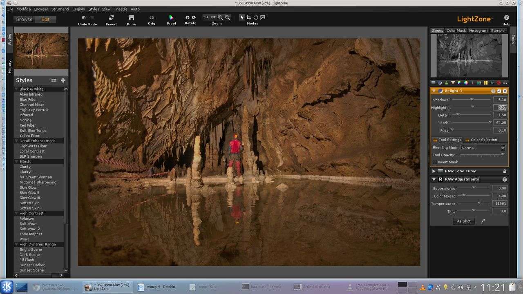Select the crop mode tool
The width and height of the screenshot is (523, 294).
[x=248, y=18]
